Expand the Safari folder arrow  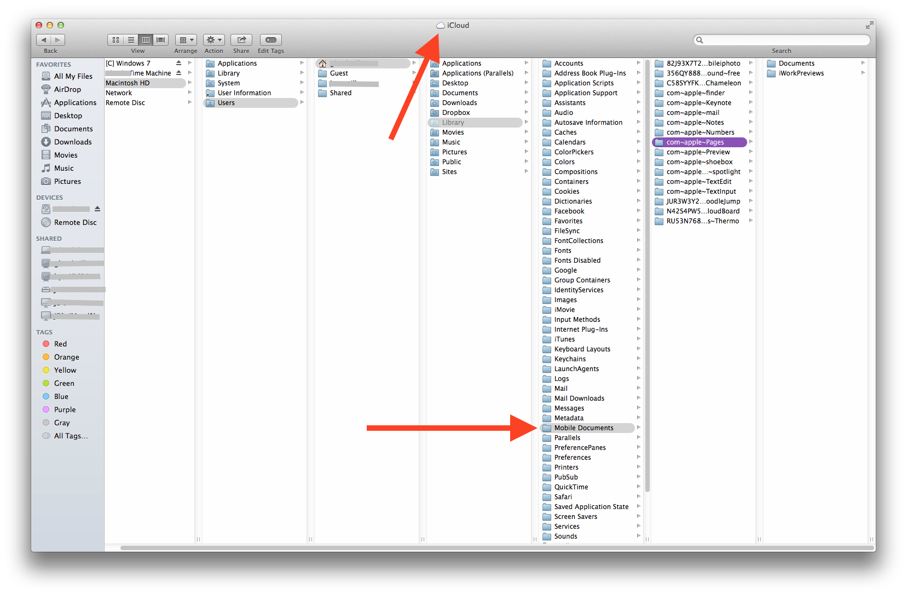coord(638,497)
